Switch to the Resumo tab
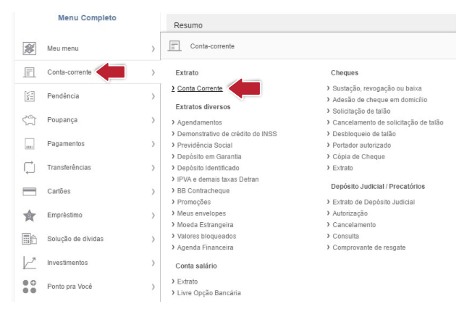The height and width of the screenshot is (330, 472). pyautogui.click(x=188, y=25)
